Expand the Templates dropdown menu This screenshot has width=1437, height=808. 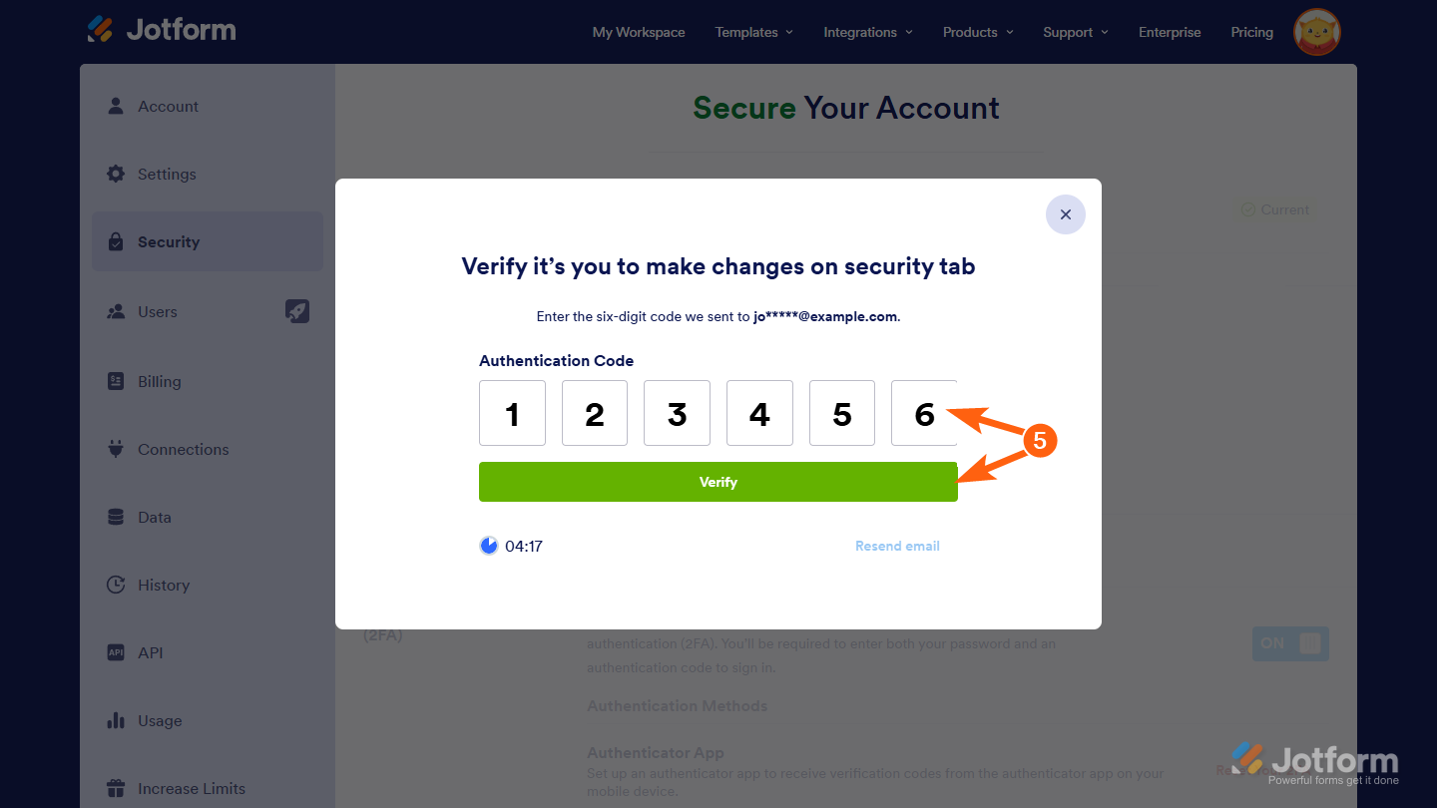753,32
